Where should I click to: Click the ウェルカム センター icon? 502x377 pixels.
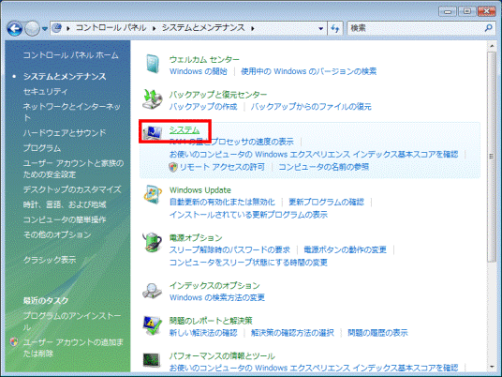(x=153, y=64)
